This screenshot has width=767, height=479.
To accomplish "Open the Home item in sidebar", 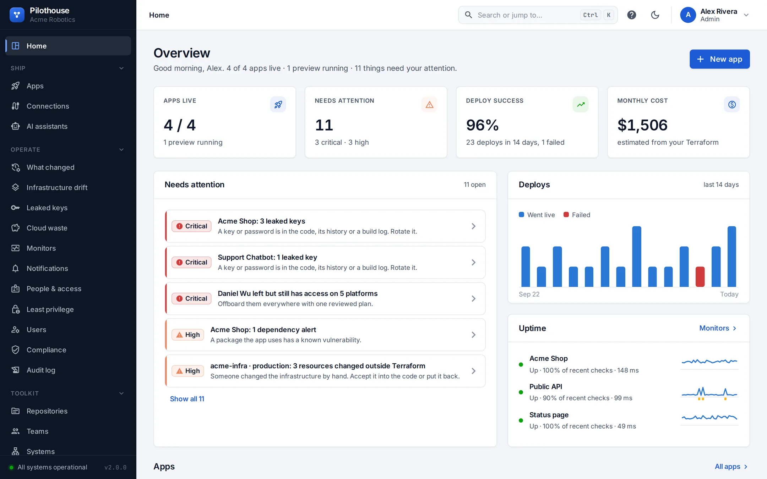I will point(68,46).
